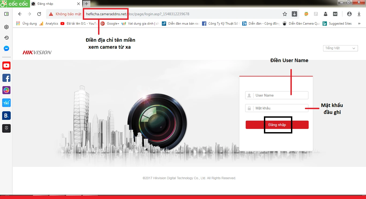Open the hacker-figure extension icon
366x199 pixels.
click(326, 14)
